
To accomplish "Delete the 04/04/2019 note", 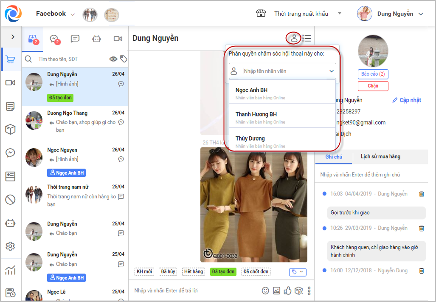I will (x=422, y=194).
